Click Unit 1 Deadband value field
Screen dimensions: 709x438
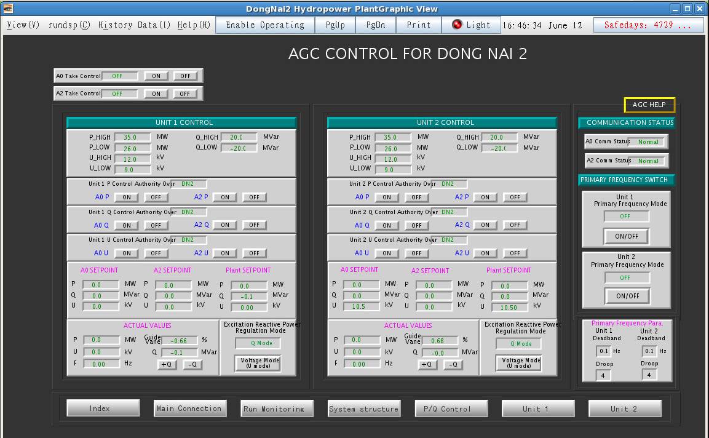(x=603, y=351)
